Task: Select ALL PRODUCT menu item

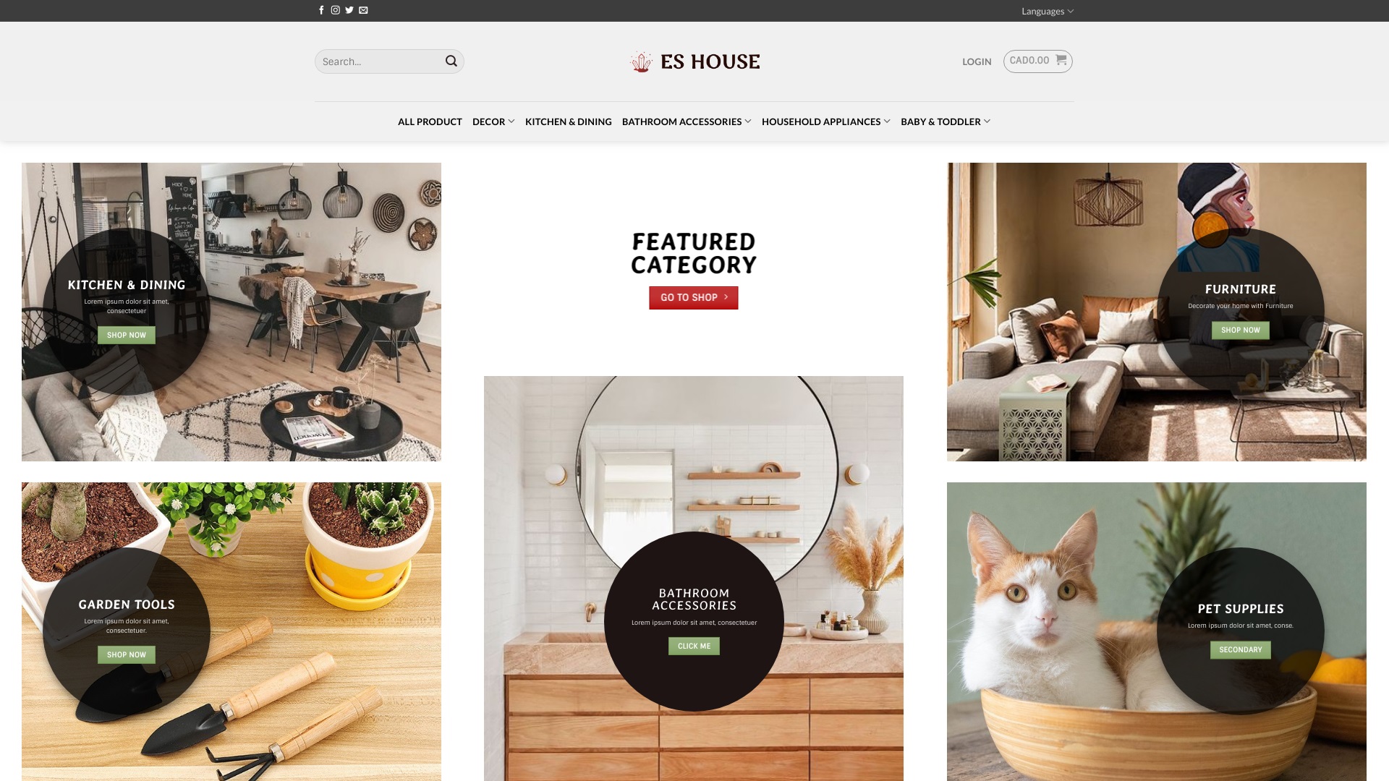Action: click(430, 121)
